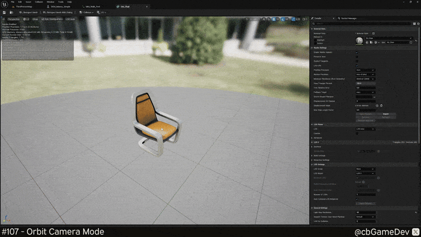Screen dimensions: 421x237
Task: Toggle the Isolate material checkbox
Action: click(x=315, y=43)
